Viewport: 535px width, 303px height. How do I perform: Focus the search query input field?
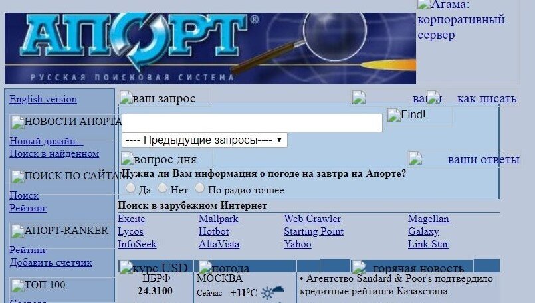(252, 123)
